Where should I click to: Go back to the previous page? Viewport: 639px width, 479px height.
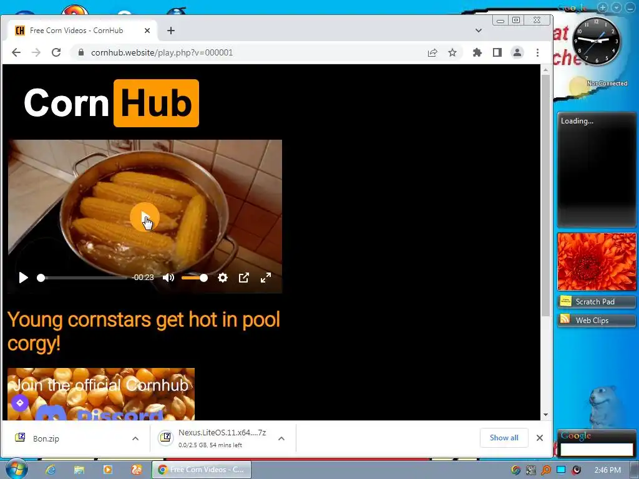(x=16, y=52)
